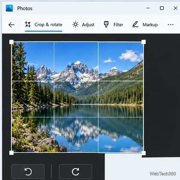
Task: Switch to the Adjust tab
Action: [x=83, y=25]
